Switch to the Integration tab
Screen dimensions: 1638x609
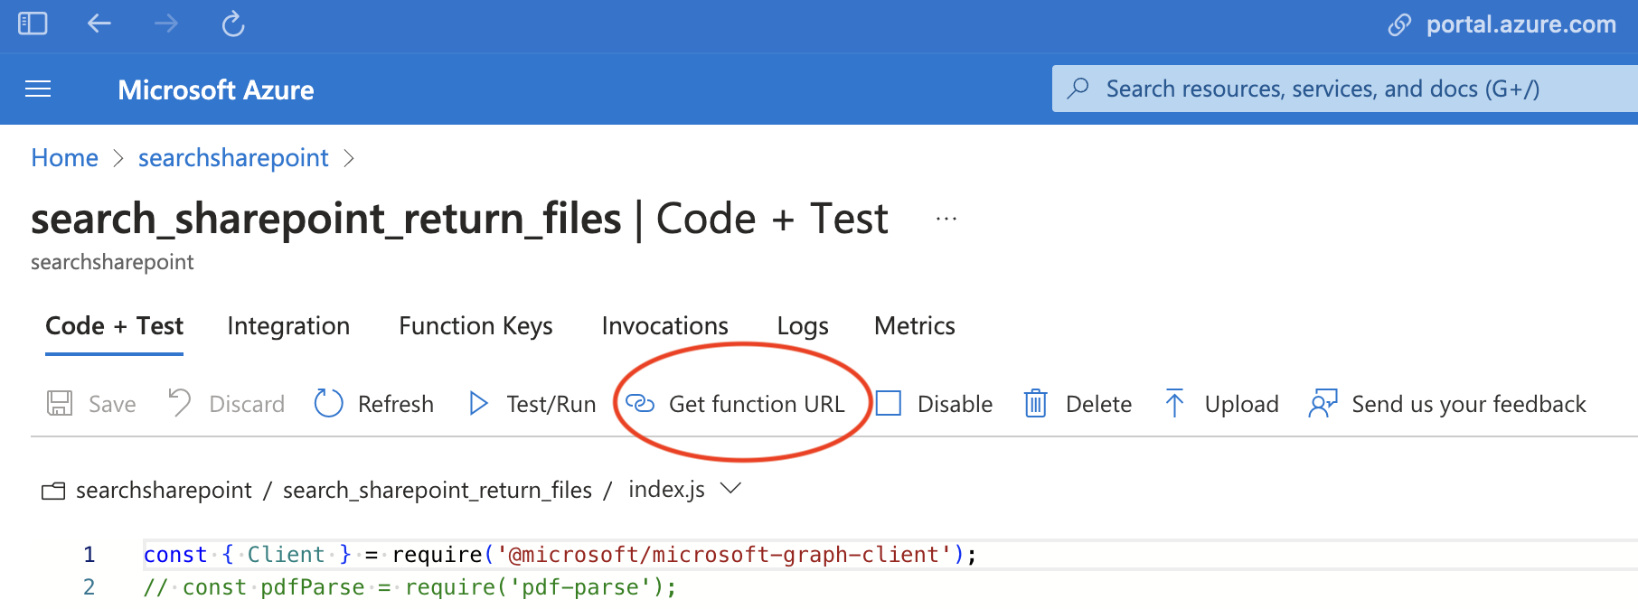(x=288, y=326)
